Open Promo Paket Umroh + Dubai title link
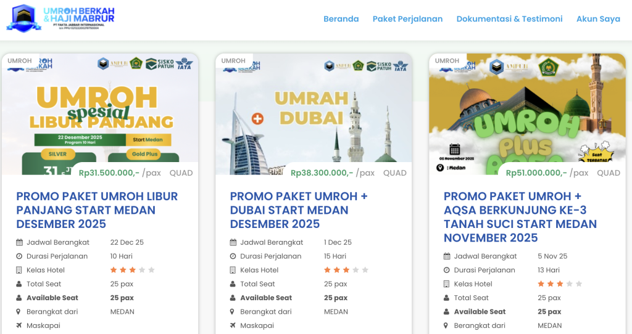 (299, 210)
